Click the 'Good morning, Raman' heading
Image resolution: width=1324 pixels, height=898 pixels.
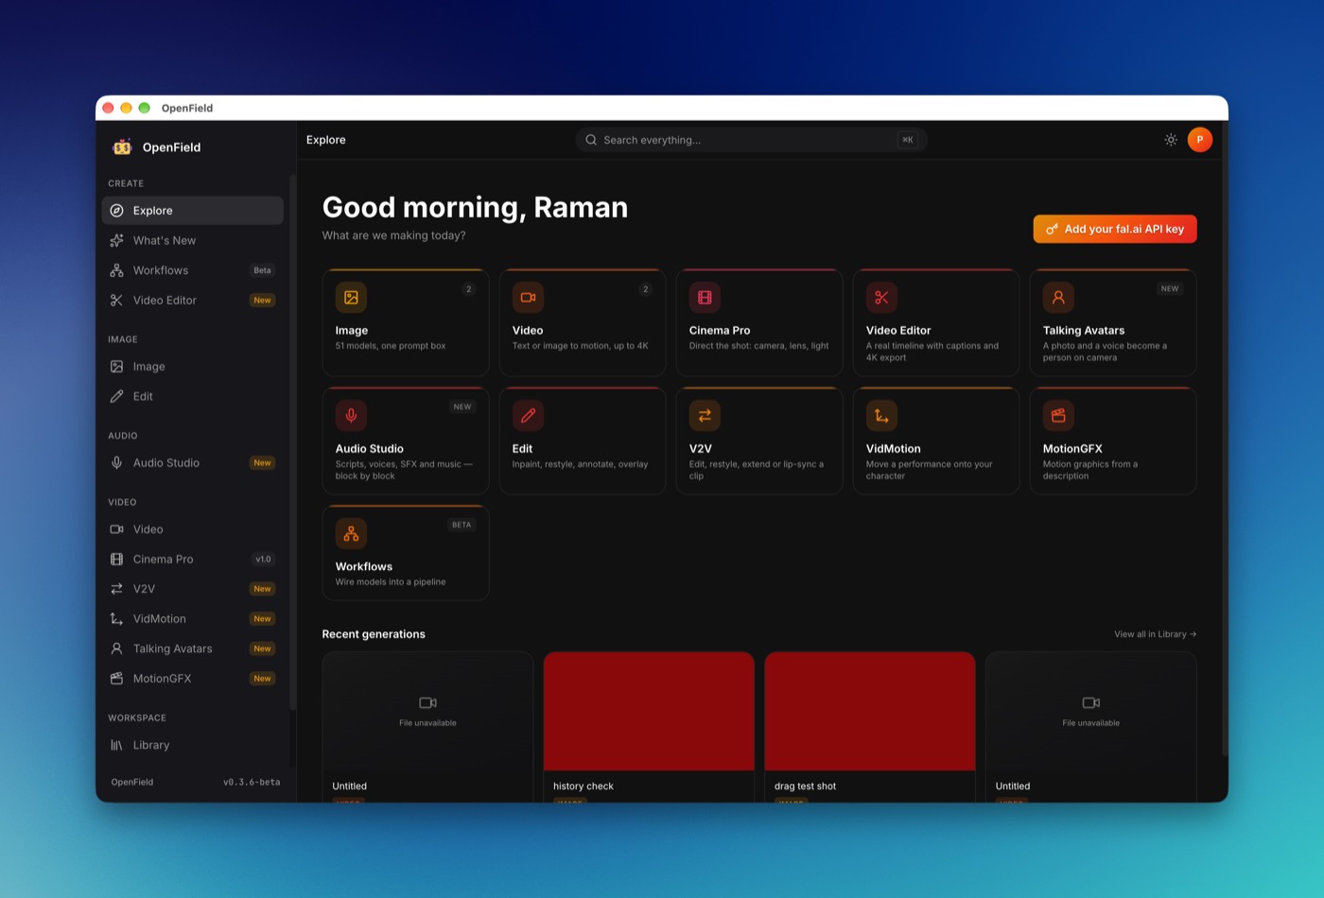coord(475,207)
